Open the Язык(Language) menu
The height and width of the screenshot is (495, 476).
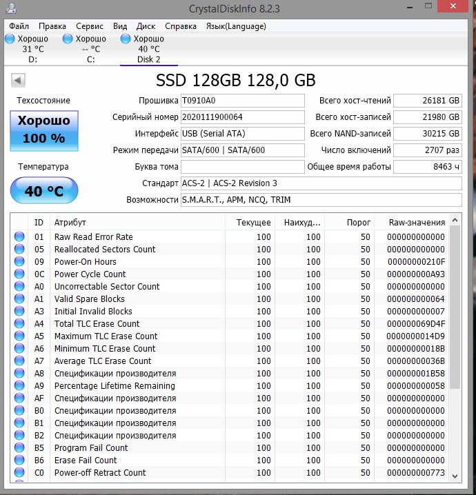coord(236,26)
